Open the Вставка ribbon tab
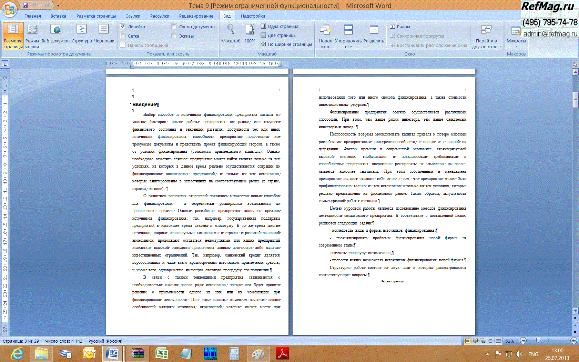The width and height of the screenshot is (579, 362). click(58, 16)
